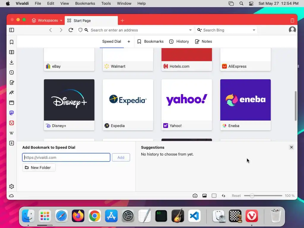Launch Firefox from the Dock
This screenshot has height=228, width=304.
point(78,216)
